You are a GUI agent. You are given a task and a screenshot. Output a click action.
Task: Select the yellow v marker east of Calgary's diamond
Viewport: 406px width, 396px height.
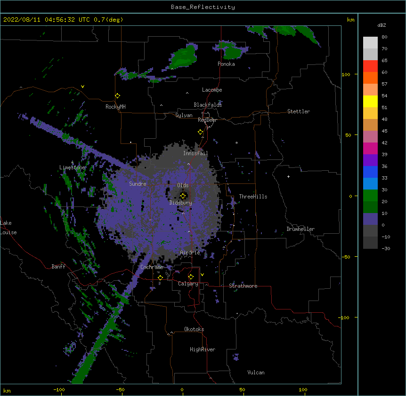(202, 275)
